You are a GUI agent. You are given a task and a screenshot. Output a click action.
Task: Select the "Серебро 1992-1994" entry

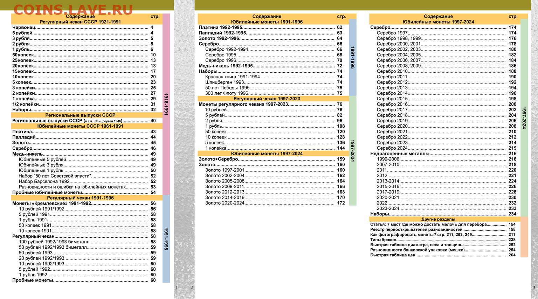pyautogui.click(x=273, y=49)
